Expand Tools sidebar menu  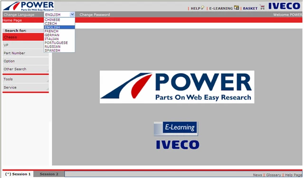pos(26,79)
